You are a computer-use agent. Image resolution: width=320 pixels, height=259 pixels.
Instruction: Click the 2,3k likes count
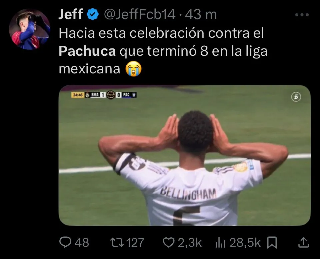click(x=190, y=243)
